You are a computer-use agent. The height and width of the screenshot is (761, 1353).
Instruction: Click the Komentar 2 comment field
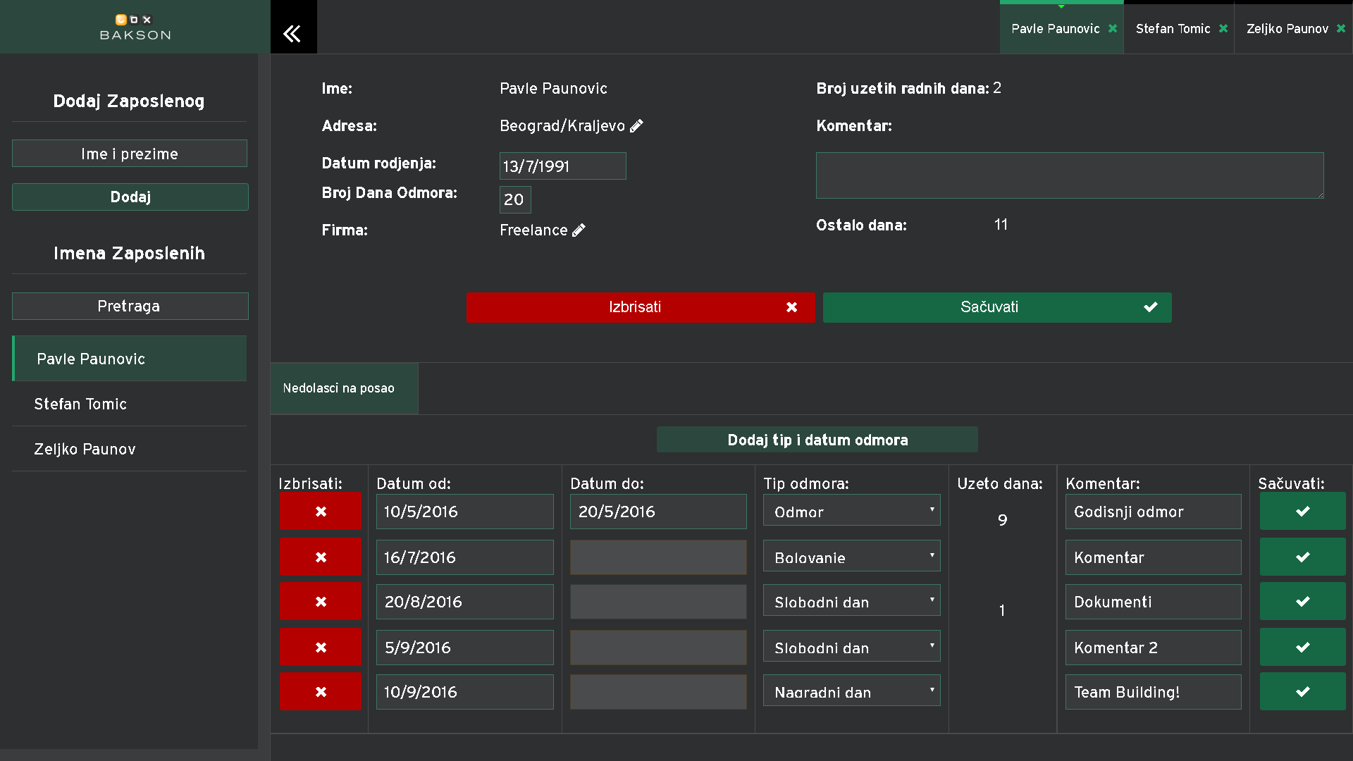point(1153,648)
